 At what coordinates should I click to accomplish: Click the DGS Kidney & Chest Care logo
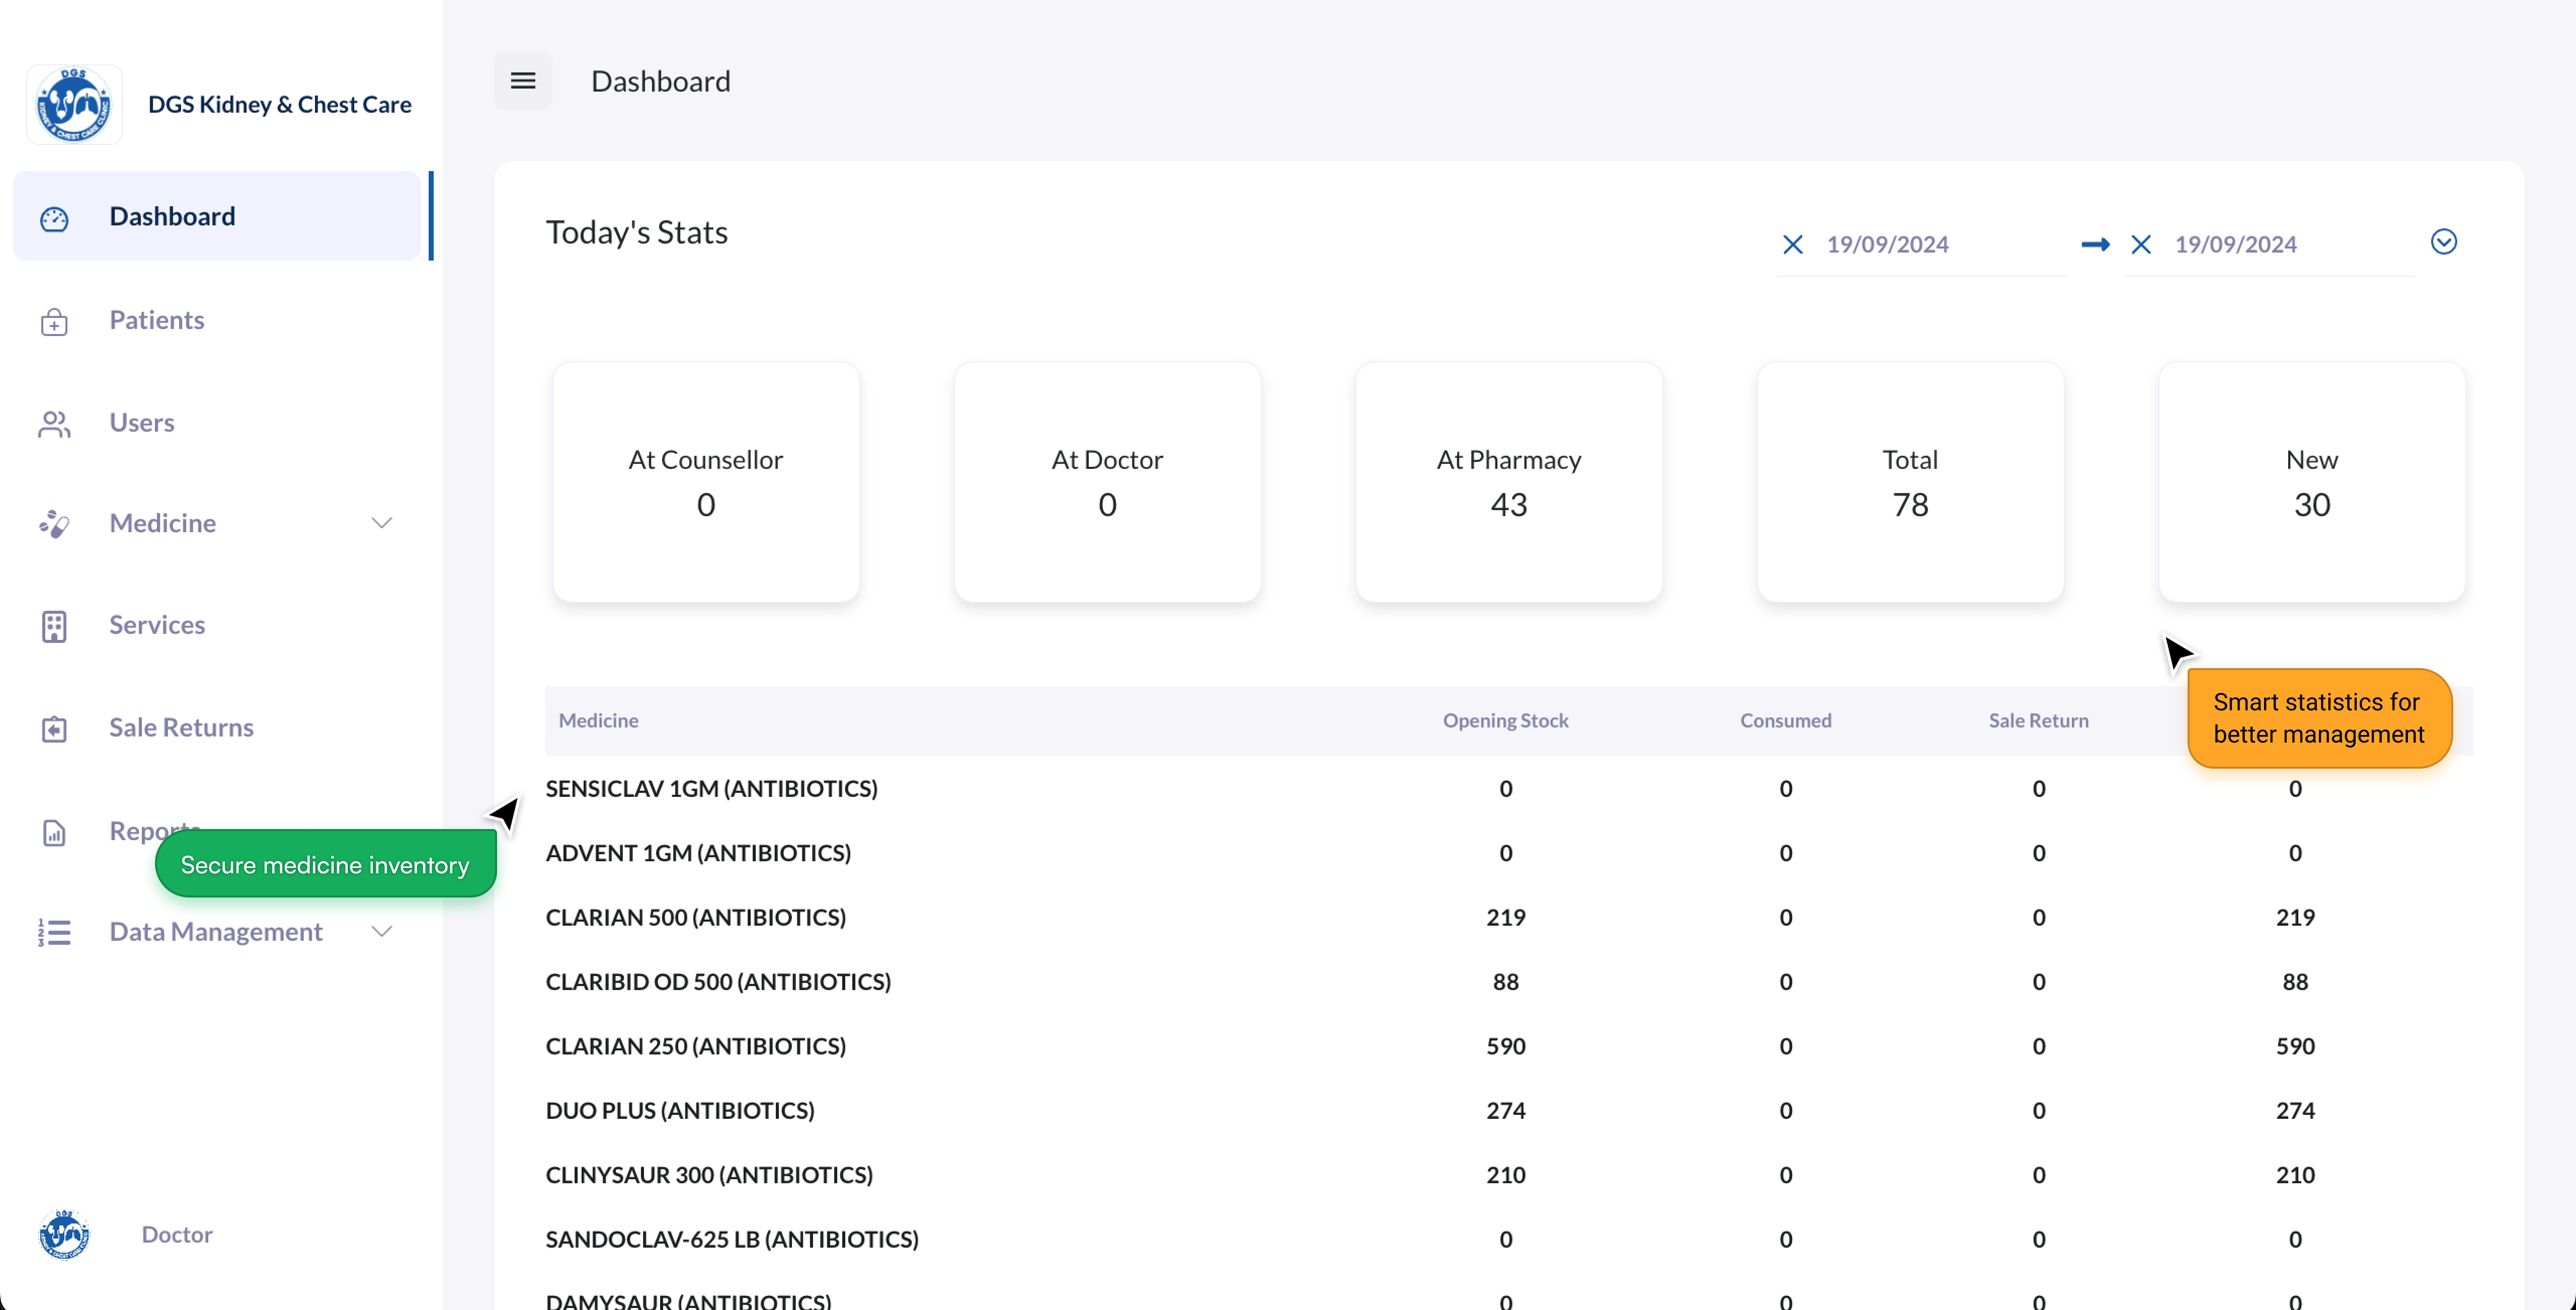(74, 105)
